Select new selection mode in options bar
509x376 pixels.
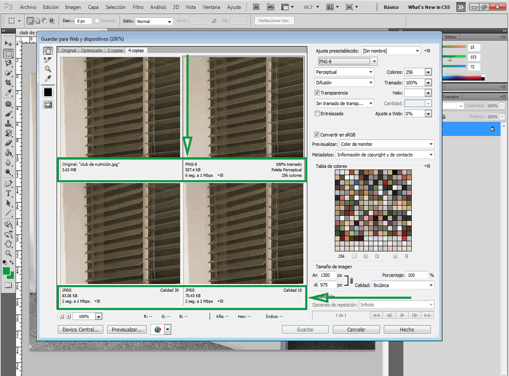(x=31, y=21)
